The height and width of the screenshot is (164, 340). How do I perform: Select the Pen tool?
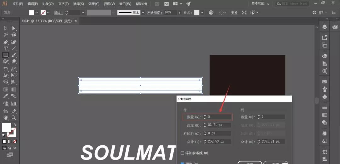click(6, 42)
